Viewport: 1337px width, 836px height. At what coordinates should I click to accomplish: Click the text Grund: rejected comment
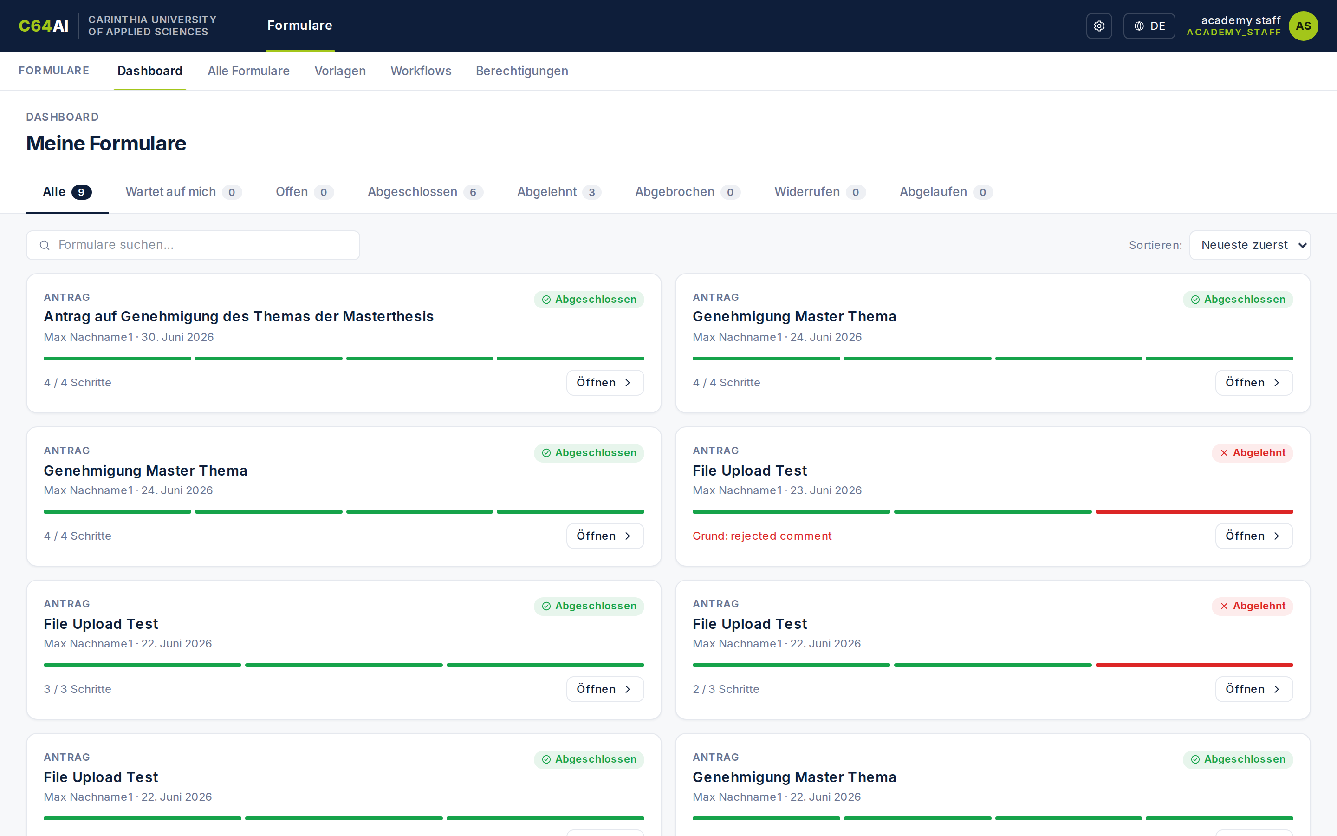click(762, 536)
